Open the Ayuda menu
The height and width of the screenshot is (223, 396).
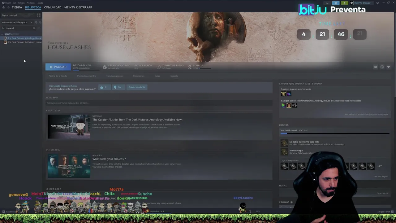pyautogui.click(x=40, y=3)
